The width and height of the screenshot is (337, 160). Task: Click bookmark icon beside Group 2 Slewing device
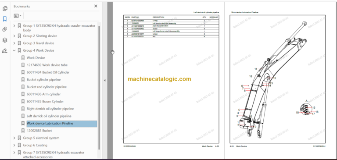(x=19, y=36)
